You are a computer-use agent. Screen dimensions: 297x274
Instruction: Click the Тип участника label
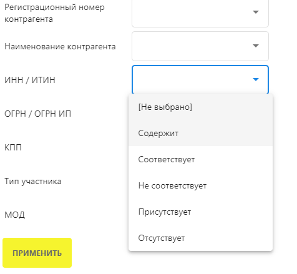(x=33, y=181)
